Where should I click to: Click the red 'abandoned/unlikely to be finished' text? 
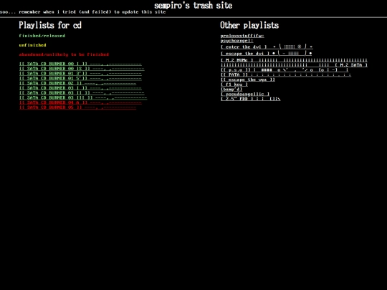point(64,54)
